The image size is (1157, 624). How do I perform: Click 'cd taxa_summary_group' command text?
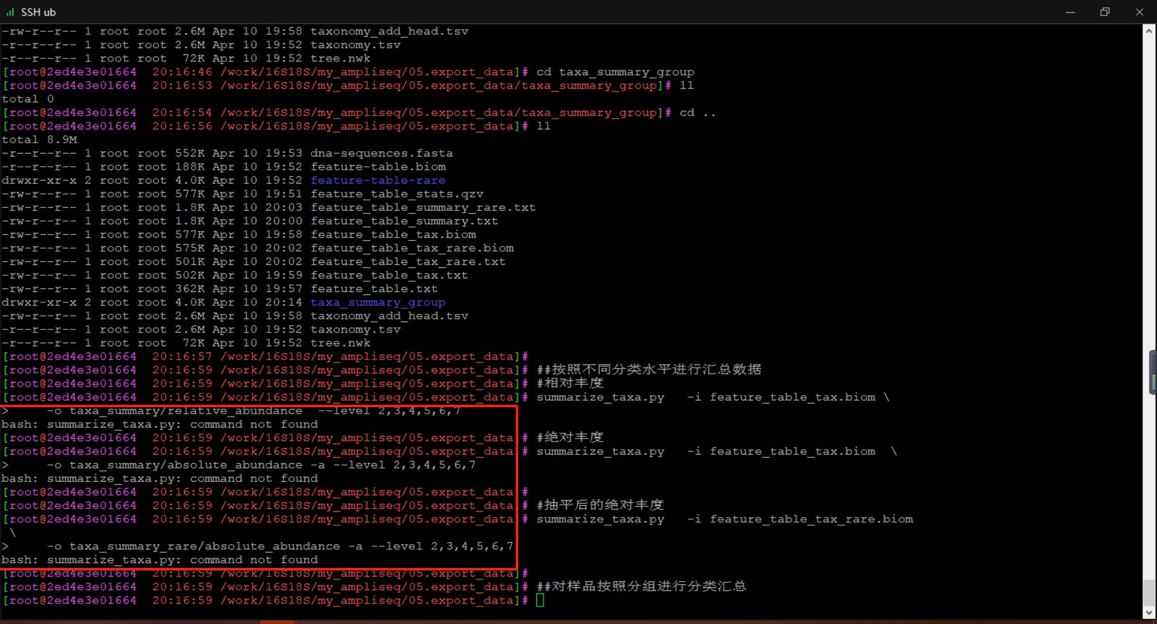coord(615,72)
